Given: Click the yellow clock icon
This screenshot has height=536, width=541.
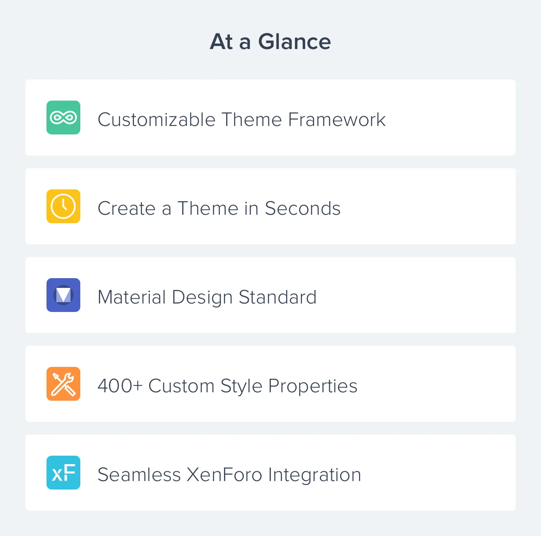Looking at the screenshot, I should (63, 206).
